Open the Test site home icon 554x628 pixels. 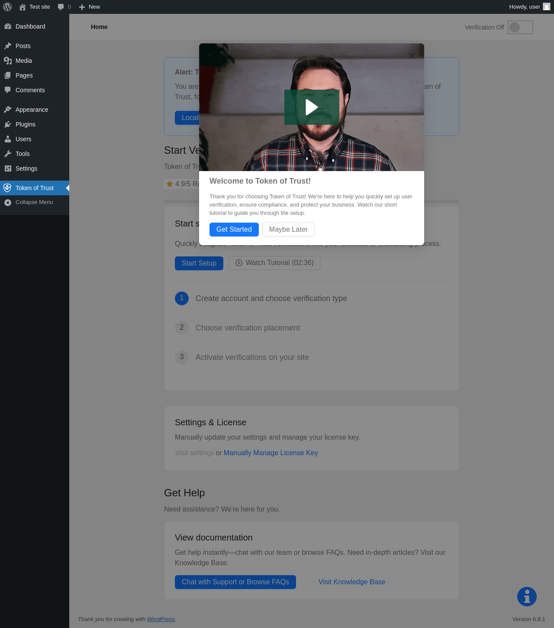click(x=23, y=7)
